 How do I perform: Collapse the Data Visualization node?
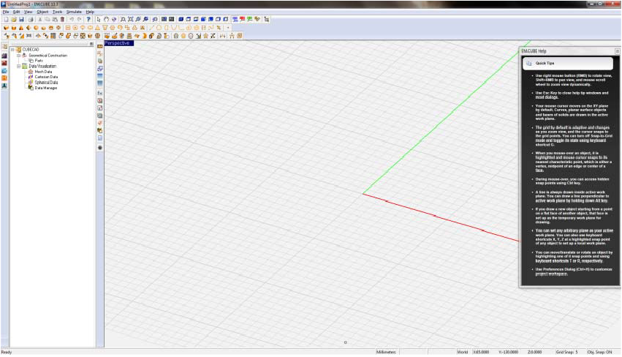tap(18, 66)
